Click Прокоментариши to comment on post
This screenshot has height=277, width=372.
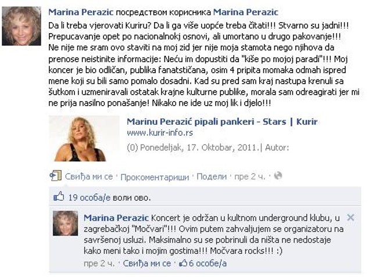tap(155, 177)
